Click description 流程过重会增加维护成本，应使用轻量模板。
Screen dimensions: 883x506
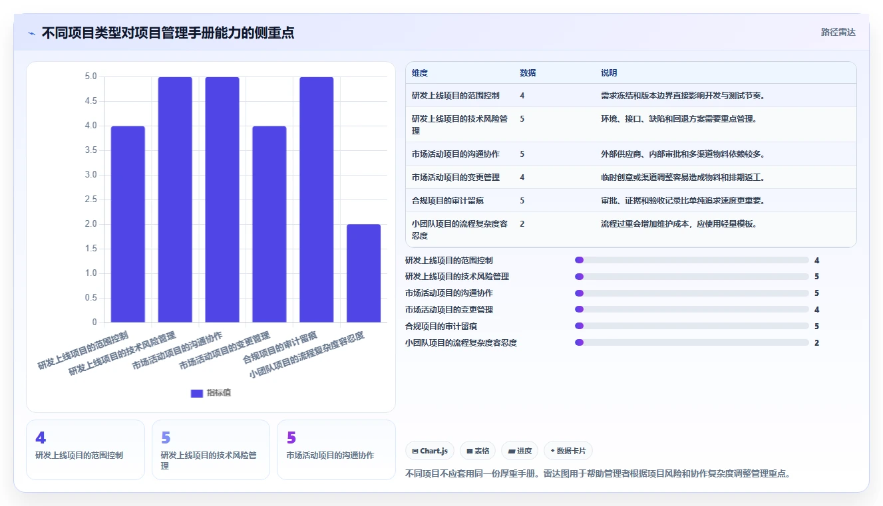click(679, 223)
